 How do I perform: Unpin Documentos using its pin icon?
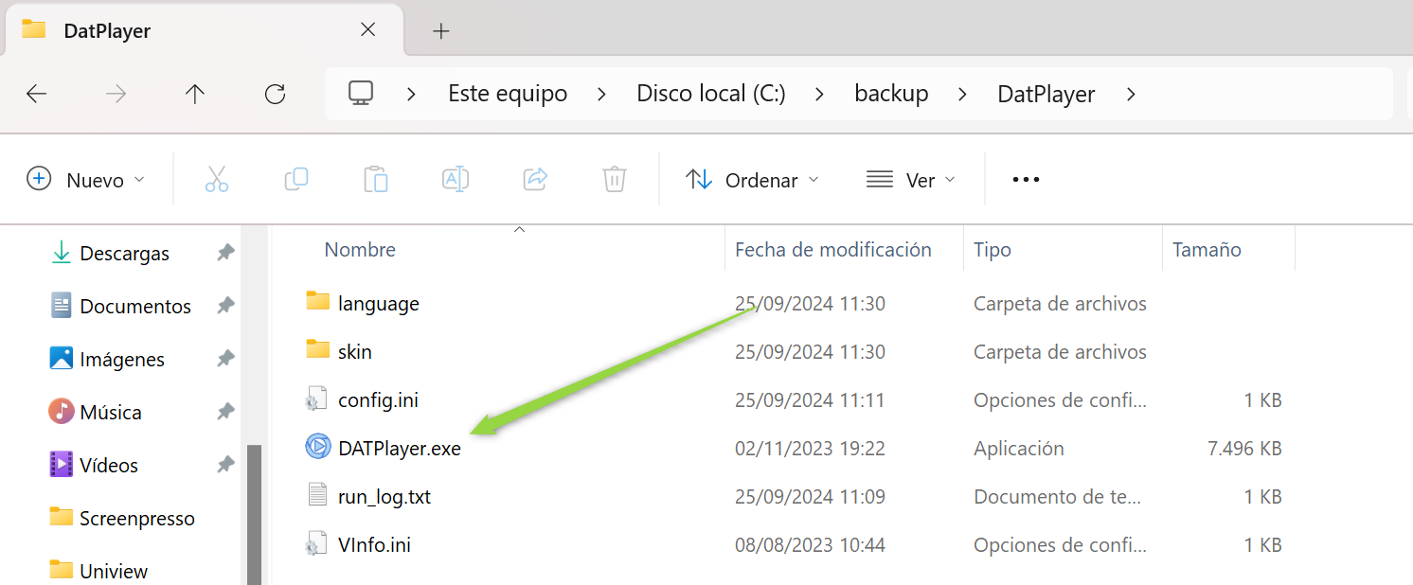coord(225,306)
